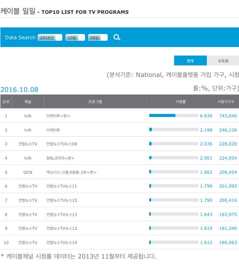Image resolution: width=239 pixels, height=269 pixels.
Task: Click 연합뉴스TV channel in rank 10 row
Action: coord(28,242)
